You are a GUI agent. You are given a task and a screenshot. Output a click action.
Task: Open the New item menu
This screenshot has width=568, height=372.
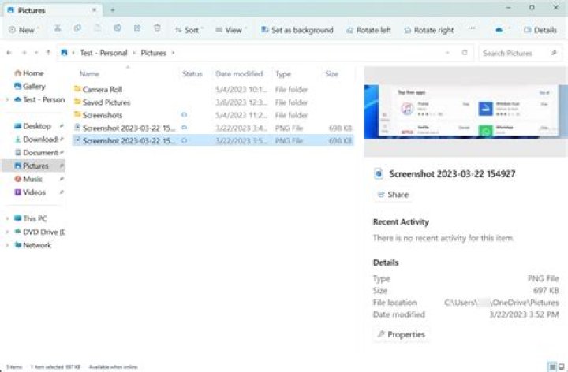(x=24, y=30)
